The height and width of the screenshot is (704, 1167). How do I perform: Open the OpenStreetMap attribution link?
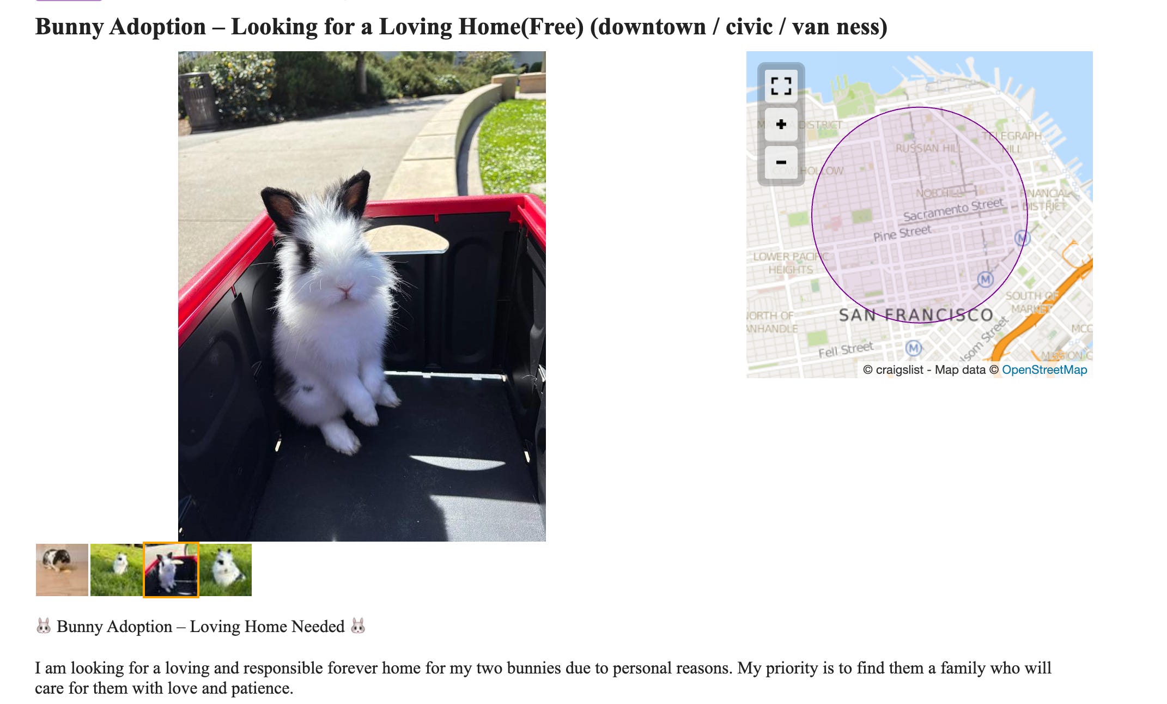(x=1044, y=370)
